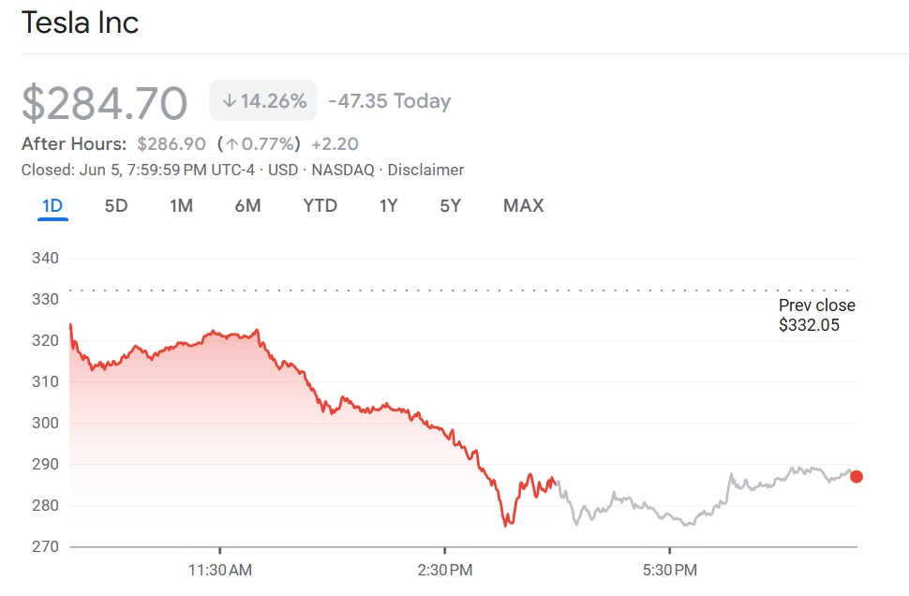The width and height of the screenshot is (909, 596).
Task: Click the Prev close $332.05 label
Action: [x=816, y=316]
